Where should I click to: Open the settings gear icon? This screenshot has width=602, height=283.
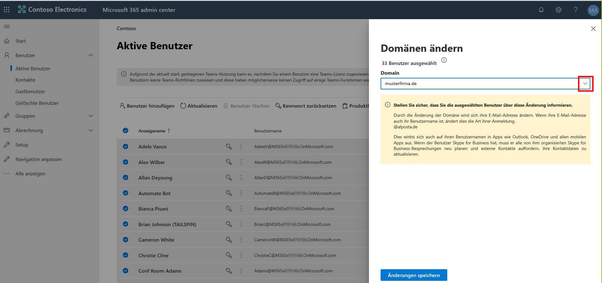558,10
